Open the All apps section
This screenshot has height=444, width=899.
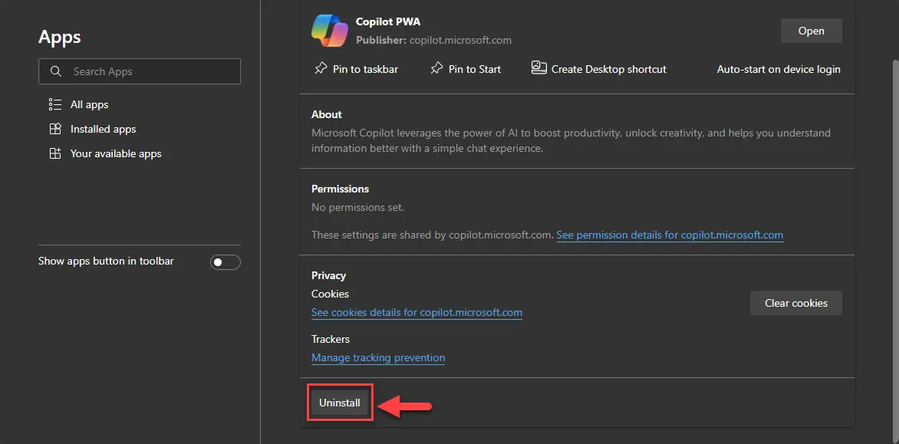click(89, 104)
